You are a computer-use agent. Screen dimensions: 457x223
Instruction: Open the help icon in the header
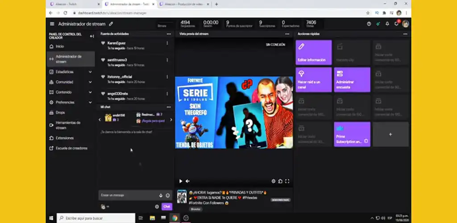[369, 24]
